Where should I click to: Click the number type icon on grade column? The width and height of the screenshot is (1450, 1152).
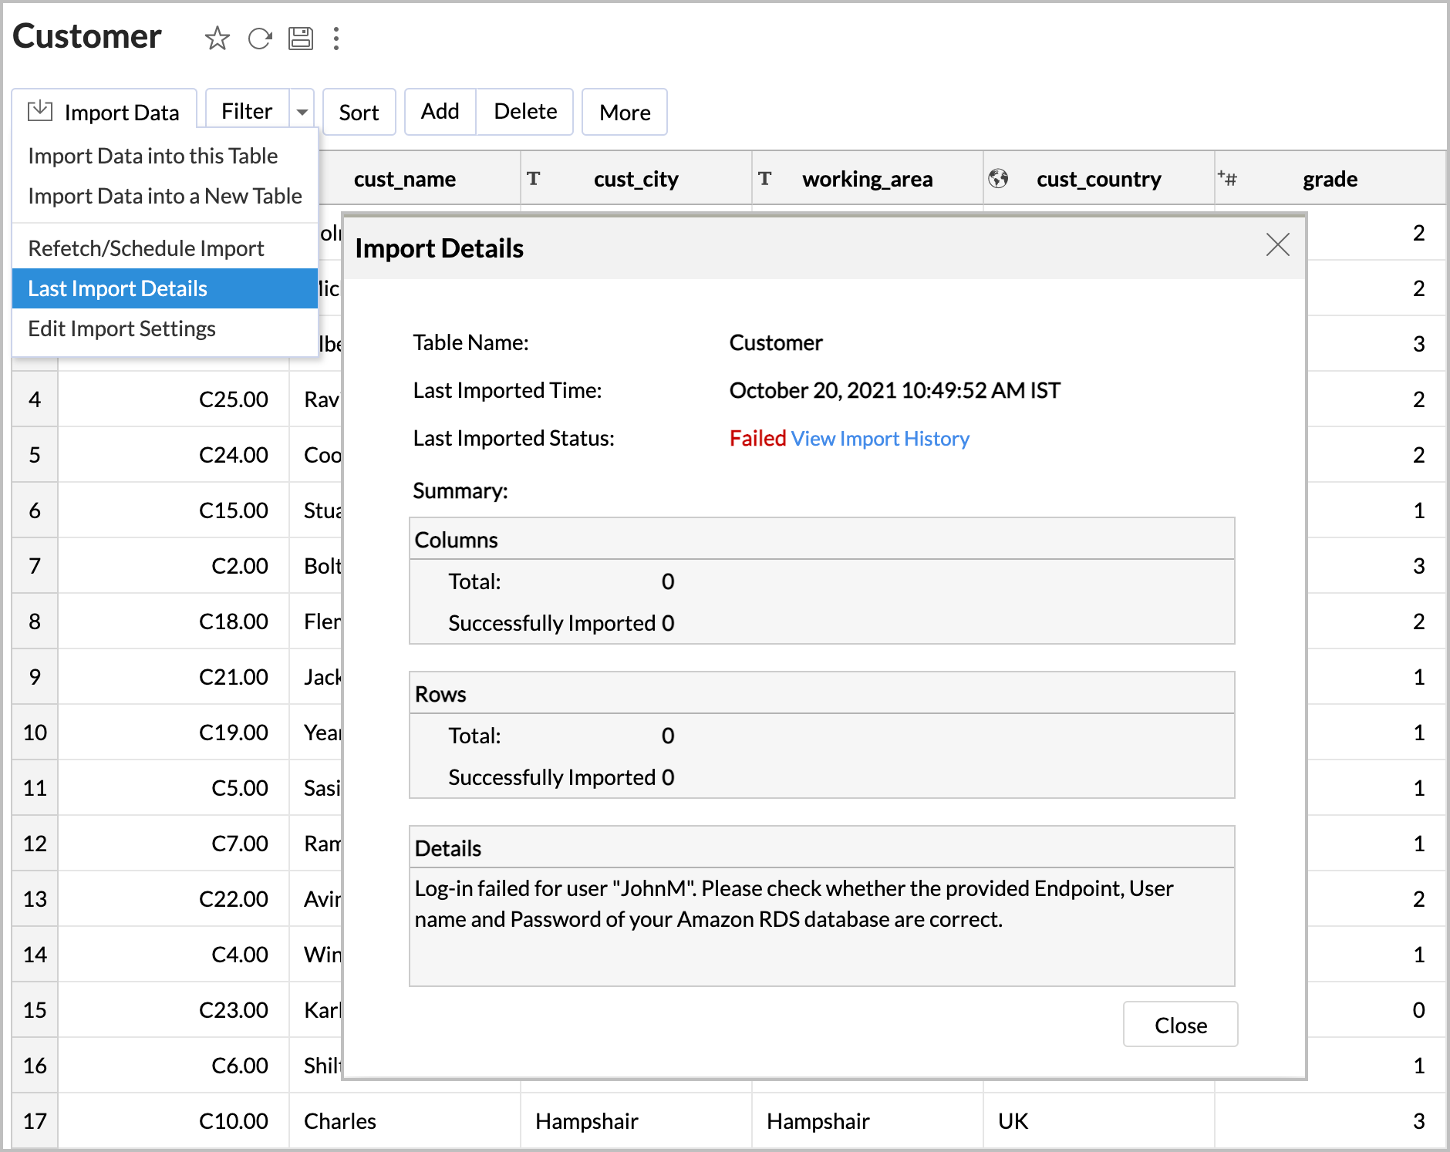click(x=1228, y=178)
